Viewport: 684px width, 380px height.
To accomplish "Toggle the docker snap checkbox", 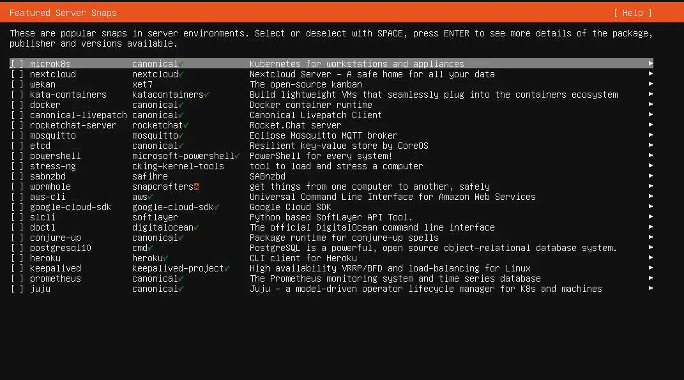I will point(17,105).
